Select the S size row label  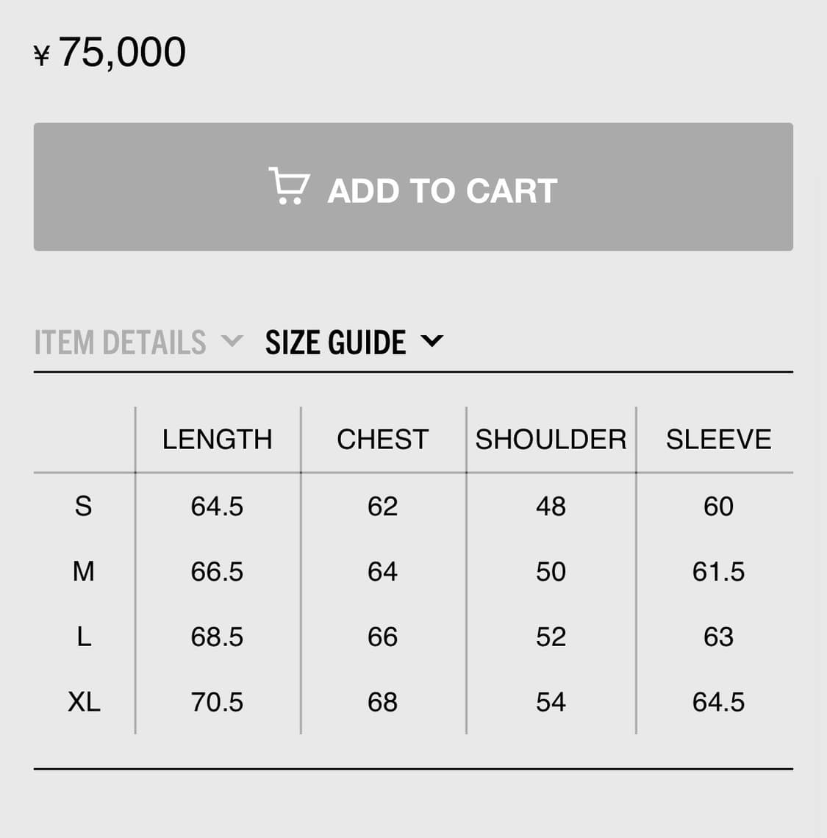click(x=83, y=506)
